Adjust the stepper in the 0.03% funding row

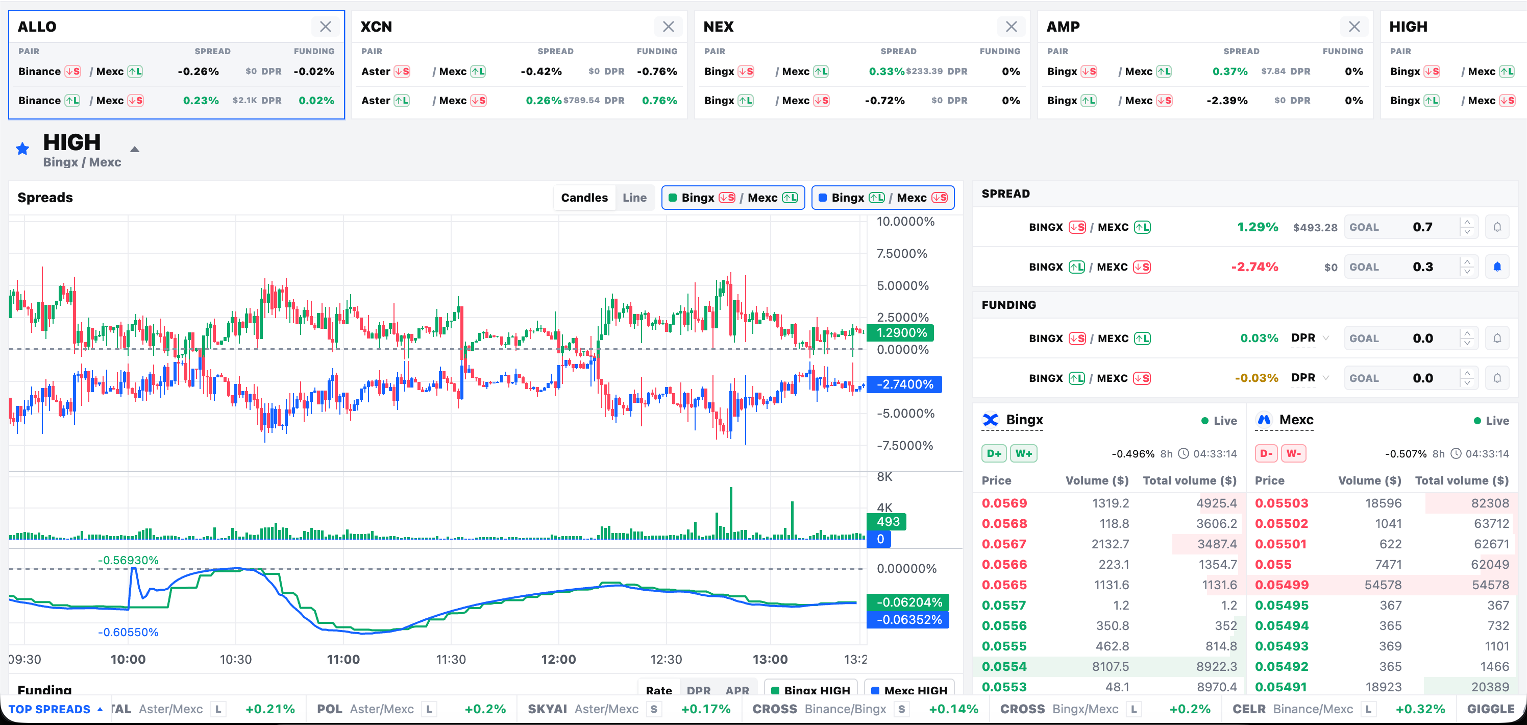tap(1467, 339)
